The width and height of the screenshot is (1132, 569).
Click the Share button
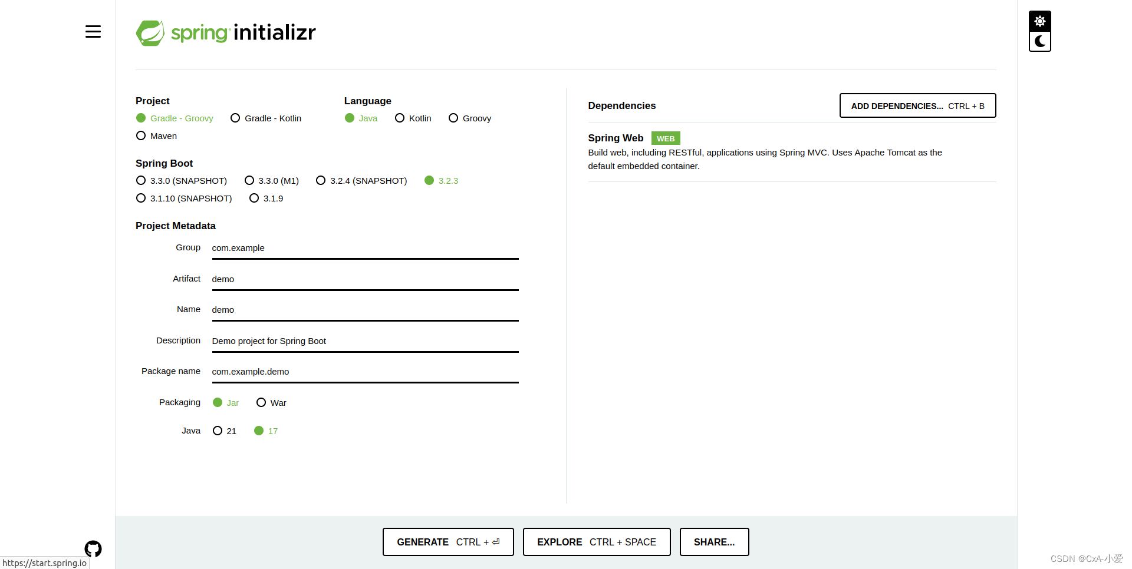(714, 542)
